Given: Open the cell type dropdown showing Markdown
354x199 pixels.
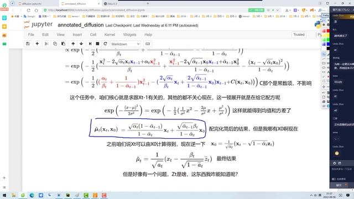Looking at the screenshot, I should click(126, 44).
